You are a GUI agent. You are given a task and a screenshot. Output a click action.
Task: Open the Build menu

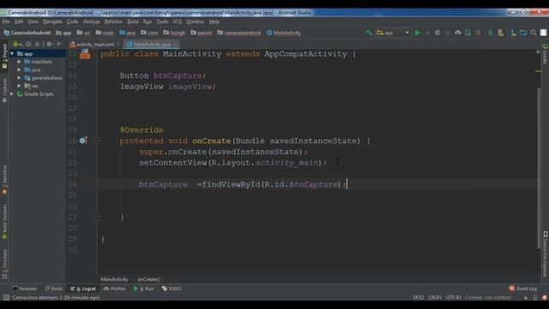coord(133,21)
